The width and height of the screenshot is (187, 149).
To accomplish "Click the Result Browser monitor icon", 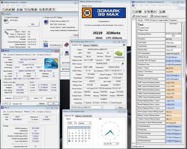I will click(x=46, y=45).
